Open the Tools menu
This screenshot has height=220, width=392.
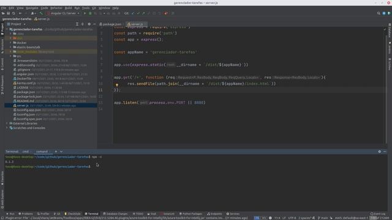pyautogui.click(x=86, y=8)
